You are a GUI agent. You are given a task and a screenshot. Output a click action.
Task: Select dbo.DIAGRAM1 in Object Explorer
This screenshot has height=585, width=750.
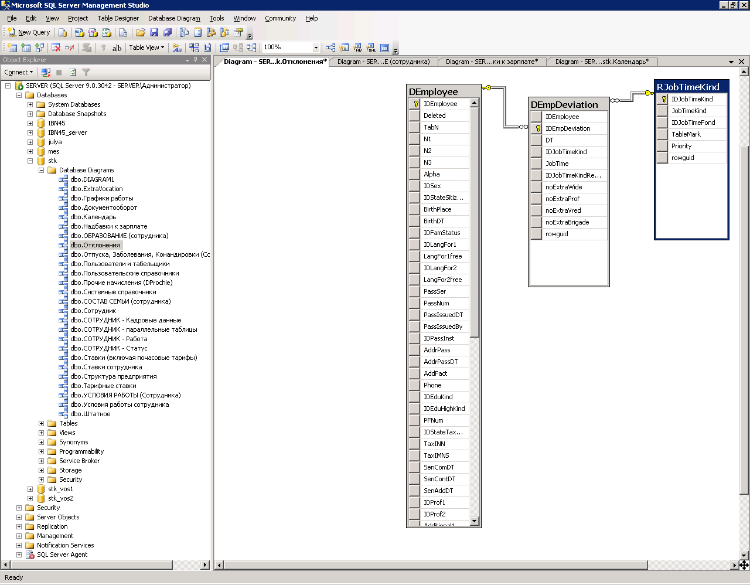[92, 179]
